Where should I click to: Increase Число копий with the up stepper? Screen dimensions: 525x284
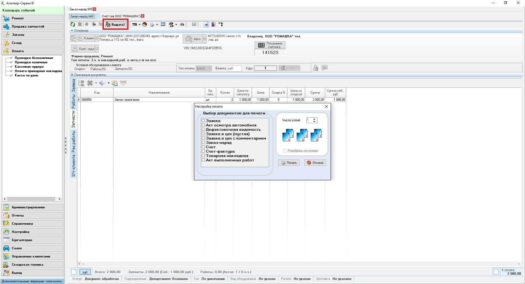[314, 119]
